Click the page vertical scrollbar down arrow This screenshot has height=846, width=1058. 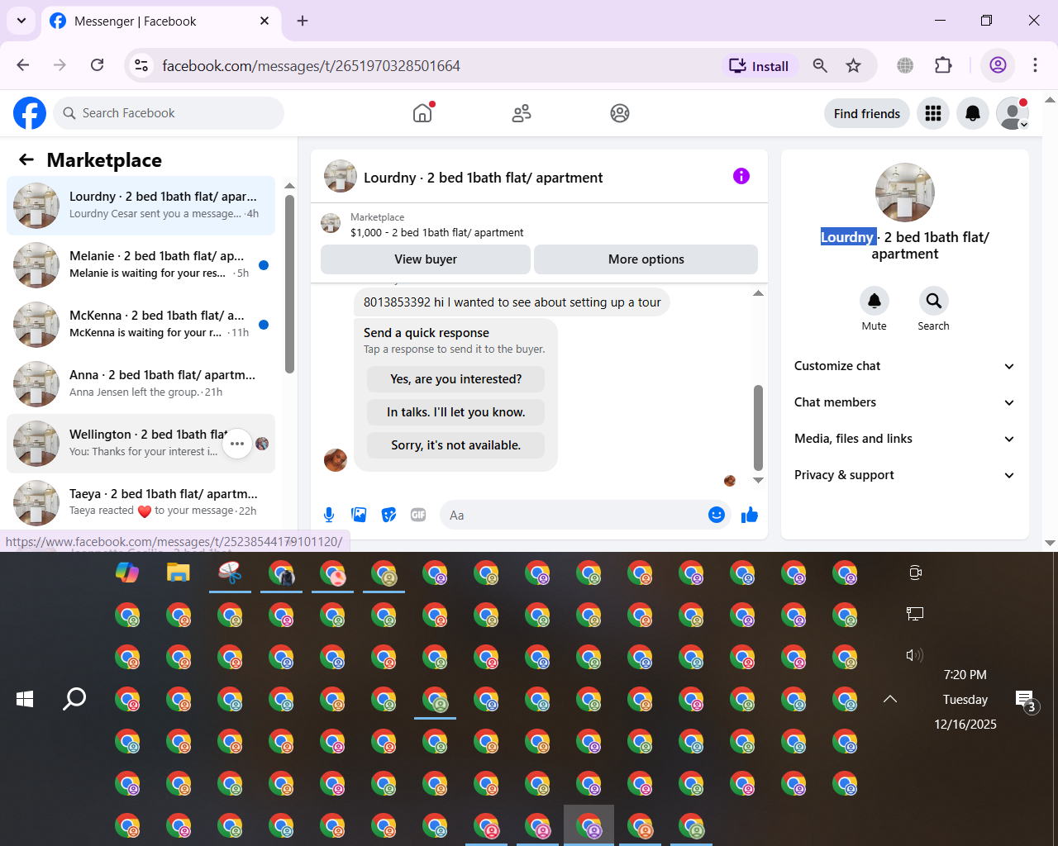(x=1050, y=543)
